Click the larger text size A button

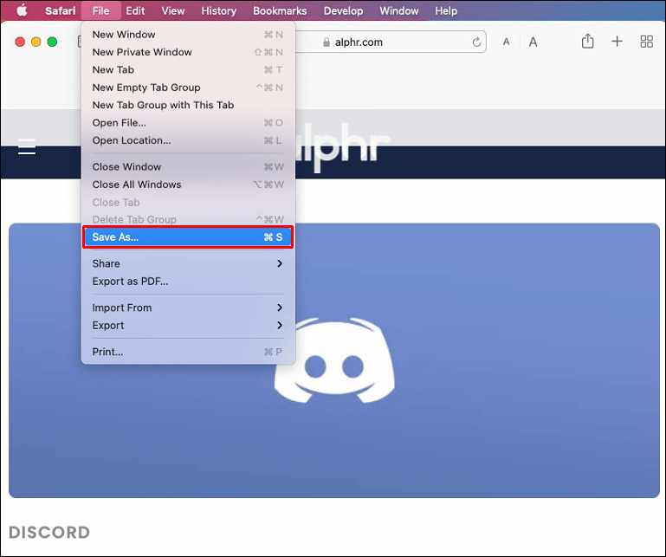point(533,42)
